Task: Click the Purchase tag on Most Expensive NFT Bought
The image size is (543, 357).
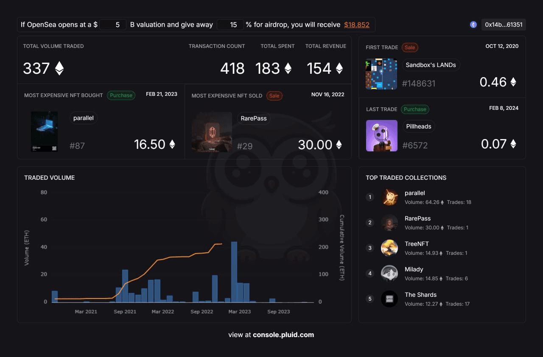Action: coord(121,95)
